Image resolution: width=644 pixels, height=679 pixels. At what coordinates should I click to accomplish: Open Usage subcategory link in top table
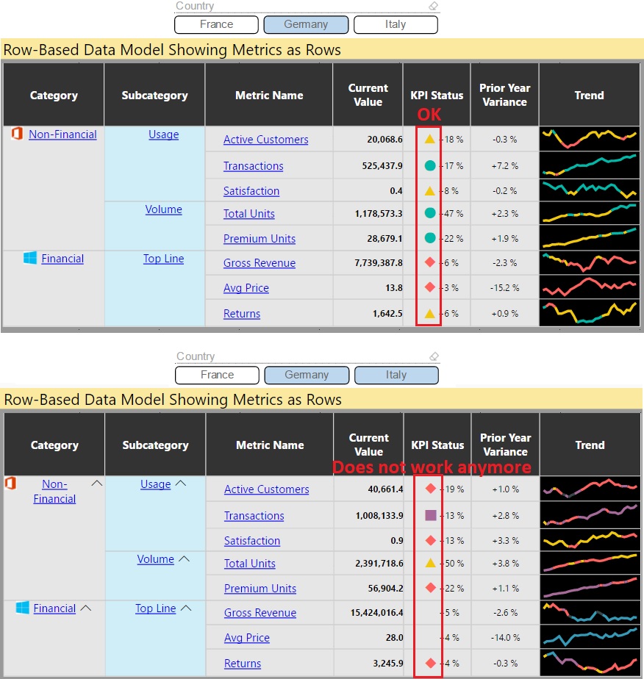(x=164, y=134)
